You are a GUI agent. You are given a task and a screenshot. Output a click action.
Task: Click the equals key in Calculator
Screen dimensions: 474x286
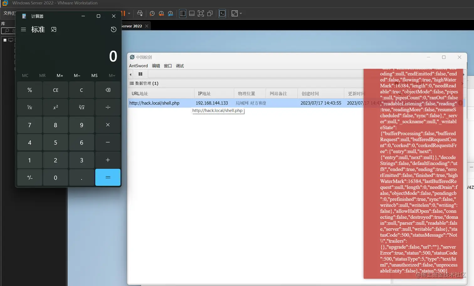108,177
